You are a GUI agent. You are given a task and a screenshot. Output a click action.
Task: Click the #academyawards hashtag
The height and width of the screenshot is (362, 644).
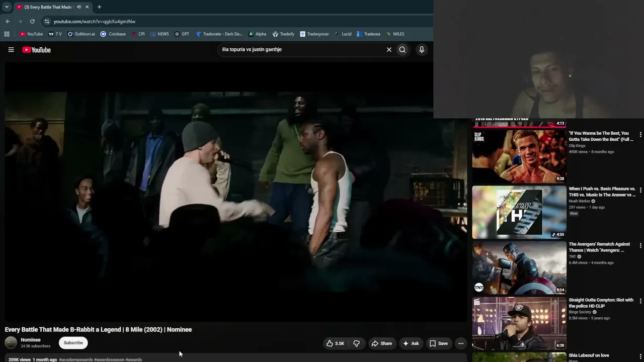76,359
